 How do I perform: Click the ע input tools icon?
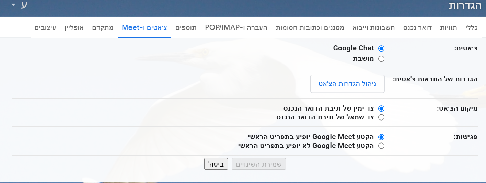pos(24,5)
